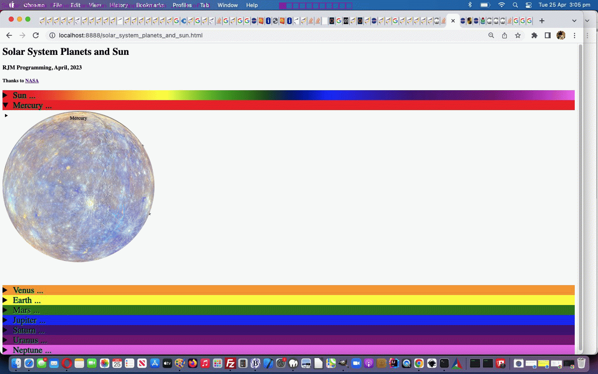Click the Mercury planet image

click(x=78, y=187)
